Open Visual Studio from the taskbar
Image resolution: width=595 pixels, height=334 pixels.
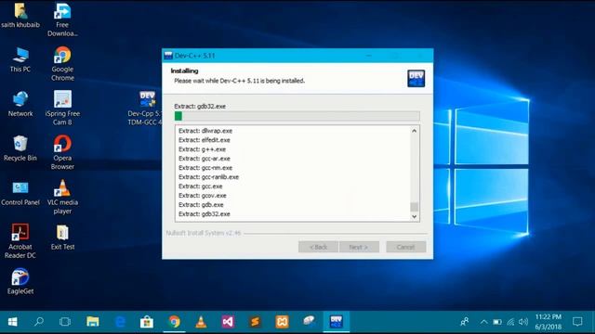[228, 322]
